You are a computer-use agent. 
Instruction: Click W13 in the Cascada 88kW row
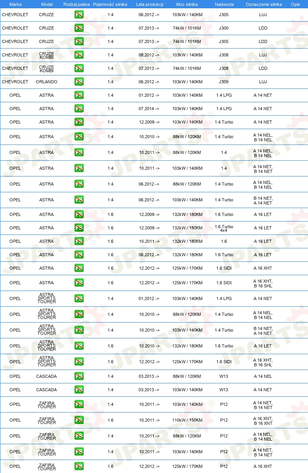pyautogui.click(x=224, y=376)
